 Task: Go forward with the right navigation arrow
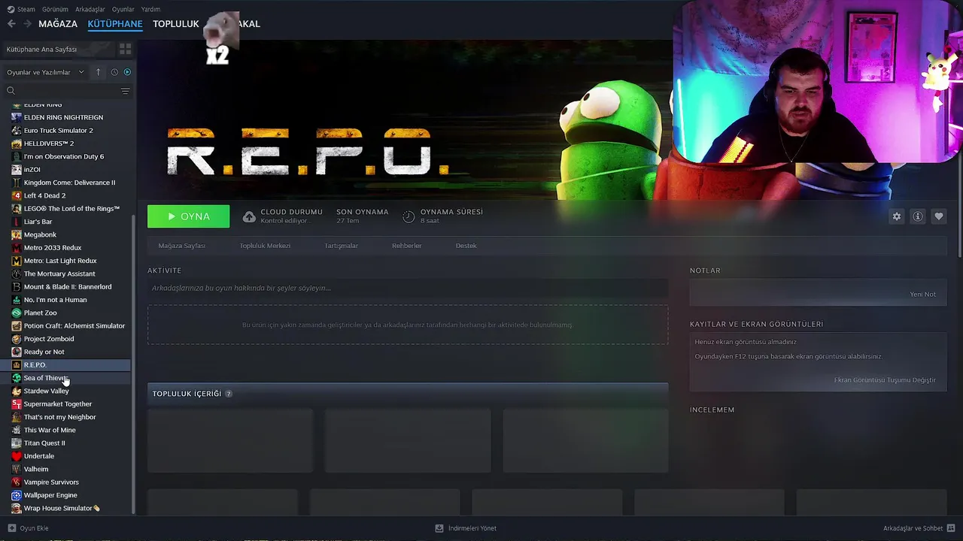coord(27,24)
